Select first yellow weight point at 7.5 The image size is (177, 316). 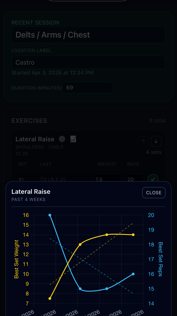[x=50, y=299]
